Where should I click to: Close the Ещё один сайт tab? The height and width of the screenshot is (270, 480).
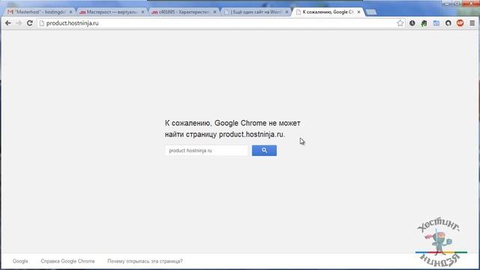(286, 12)
